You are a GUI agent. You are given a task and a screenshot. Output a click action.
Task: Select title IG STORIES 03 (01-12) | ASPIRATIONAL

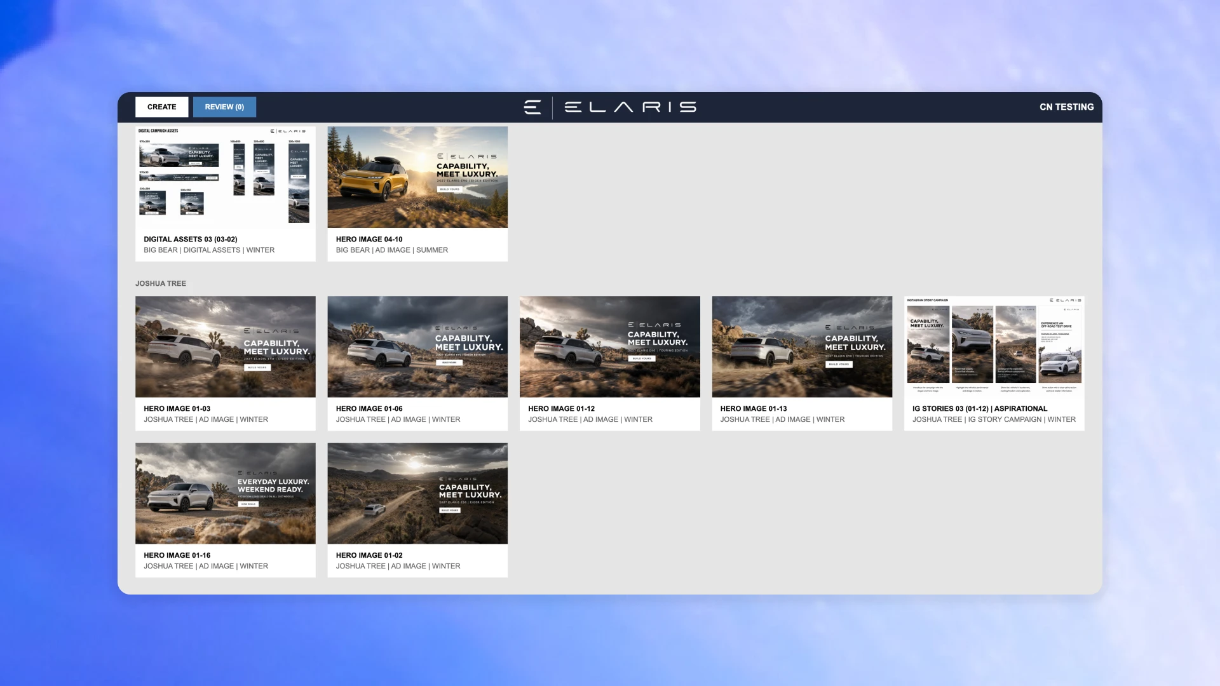tap(980, 408)
